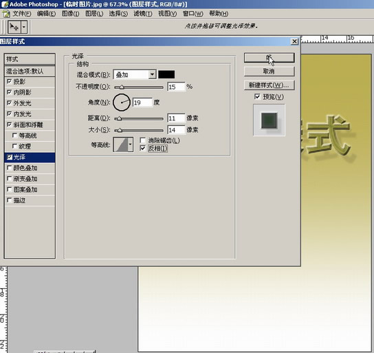Screen dimensions: 374x353
Task: Toggle the 外发光 checkbox
Action: 10,103
